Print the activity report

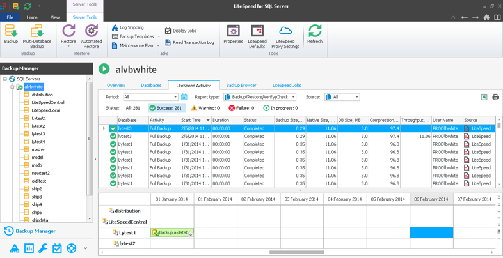click(x=495, y=97)
